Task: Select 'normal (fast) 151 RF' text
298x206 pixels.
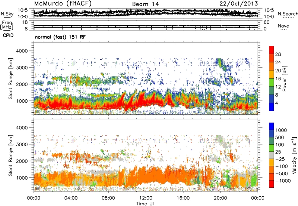Action: coord(60,37)
